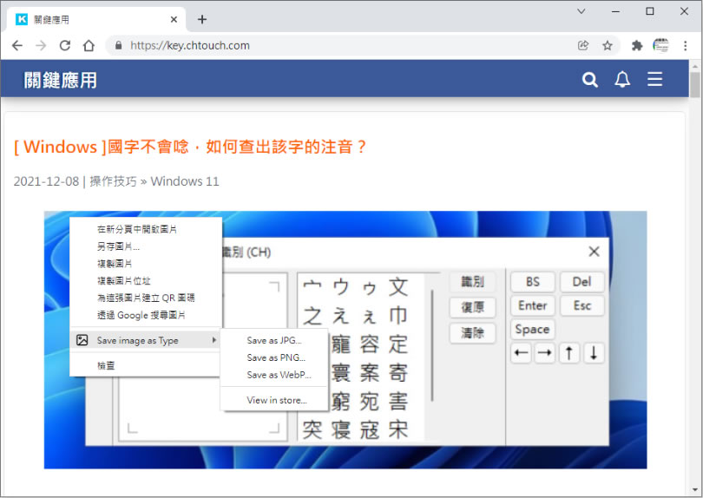Image resolution: width=703 pixels, height=498 pixels.
Task: Click the notification bell icon
Action: [621, 80]
